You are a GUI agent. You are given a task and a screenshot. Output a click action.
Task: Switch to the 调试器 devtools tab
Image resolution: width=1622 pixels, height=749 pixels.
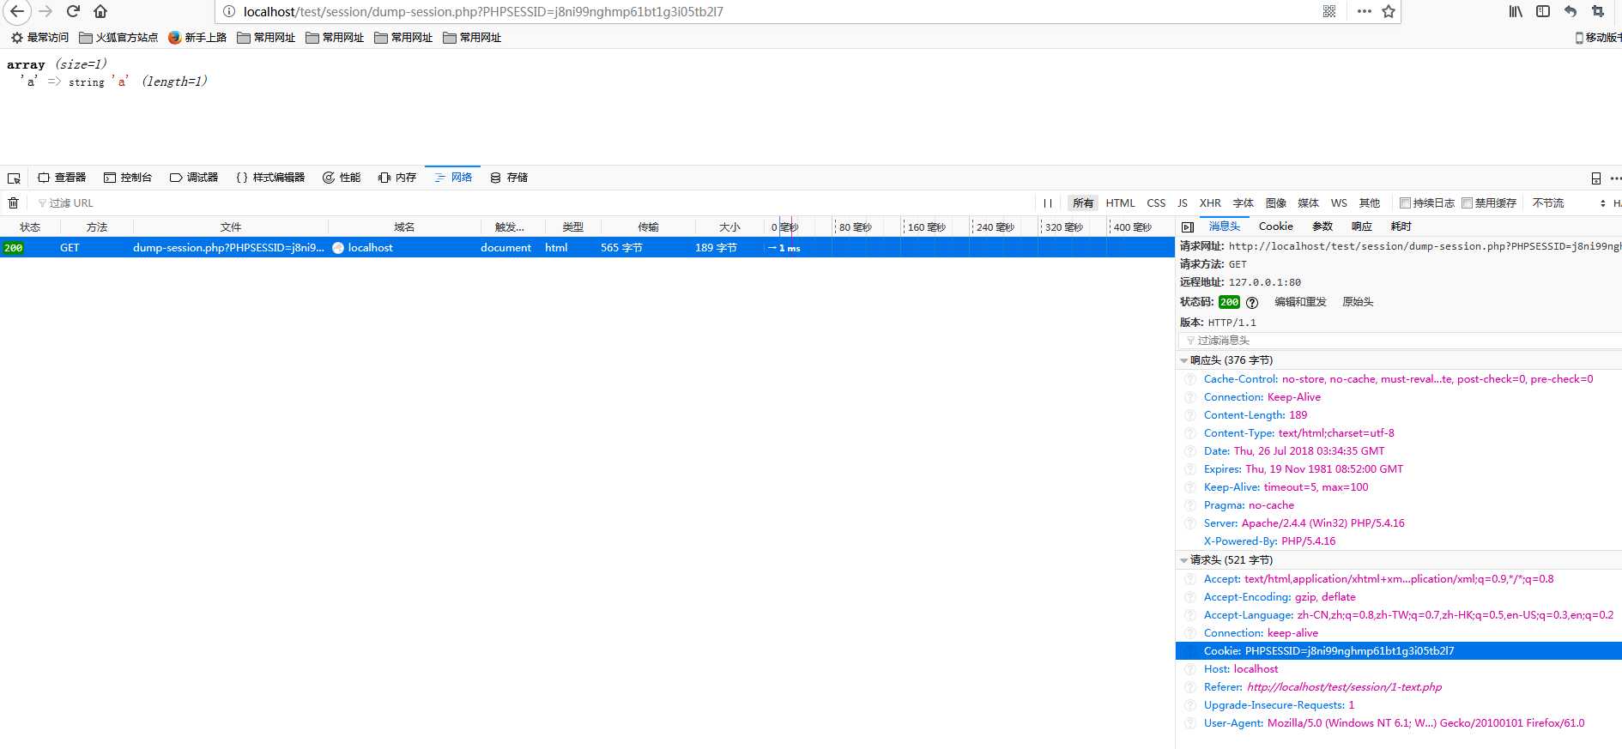(194, 178)
